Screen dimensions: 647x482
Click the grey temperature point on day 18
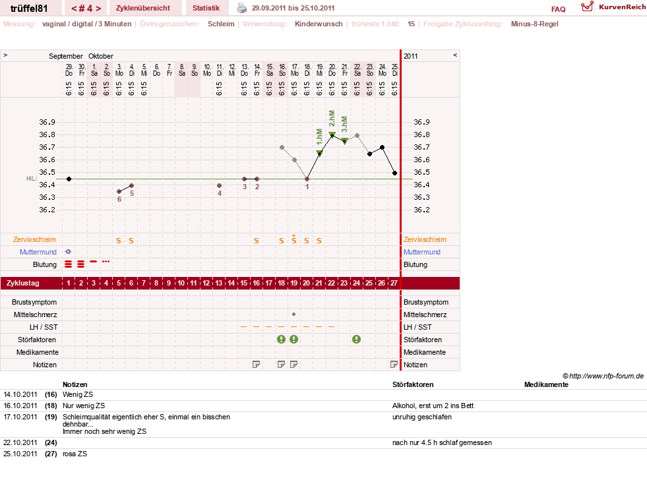pyautogui.click(x=282, y=147)
